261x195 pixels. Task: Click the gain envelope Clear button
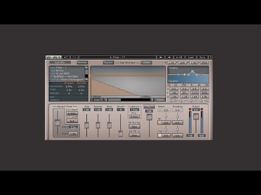point(146,62)
